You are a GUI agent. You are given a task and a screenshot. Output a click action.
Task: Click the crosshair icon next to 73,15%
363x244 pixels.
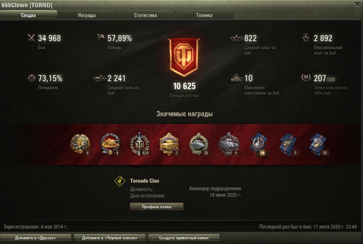(x=32, y=78)
